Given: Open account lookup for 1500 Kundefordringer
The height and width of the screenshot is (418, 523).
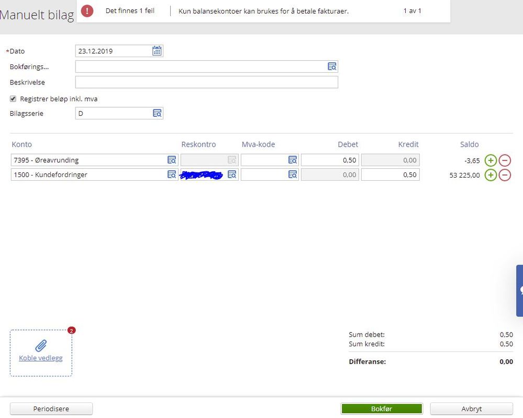Looking at the screenshot, I should point(172,174).
